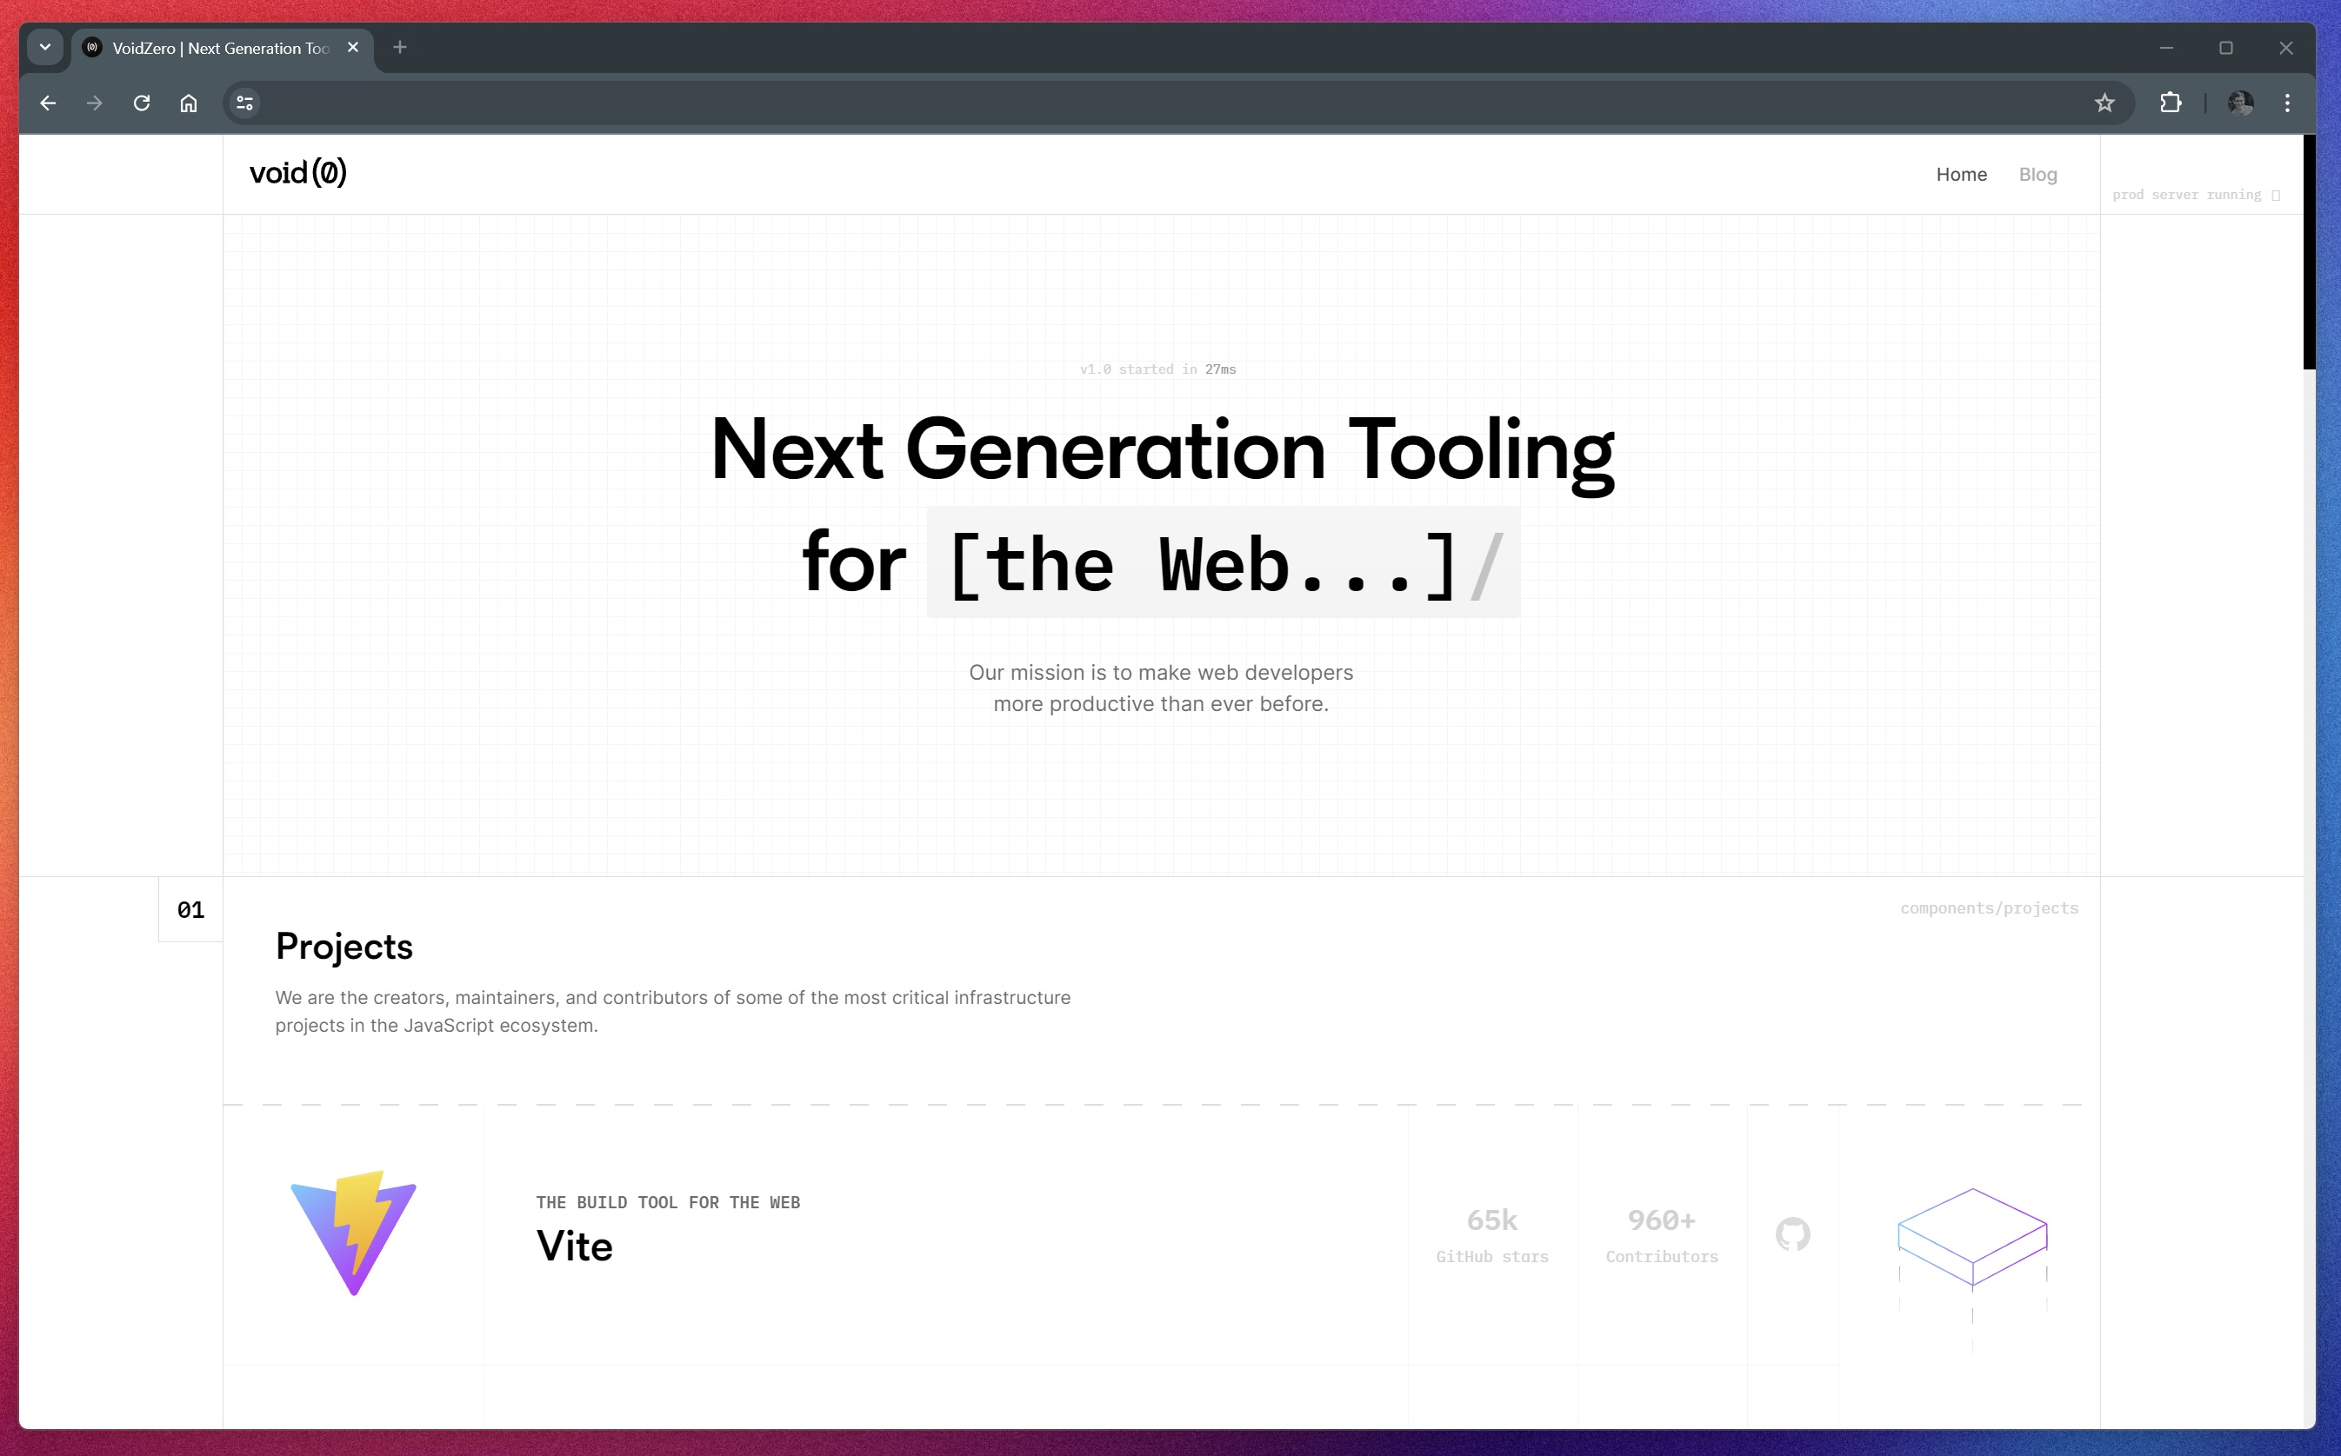Open the tab search dropdown arrow
Screen dimensions: 2341x1456
(x=45, y=47)
